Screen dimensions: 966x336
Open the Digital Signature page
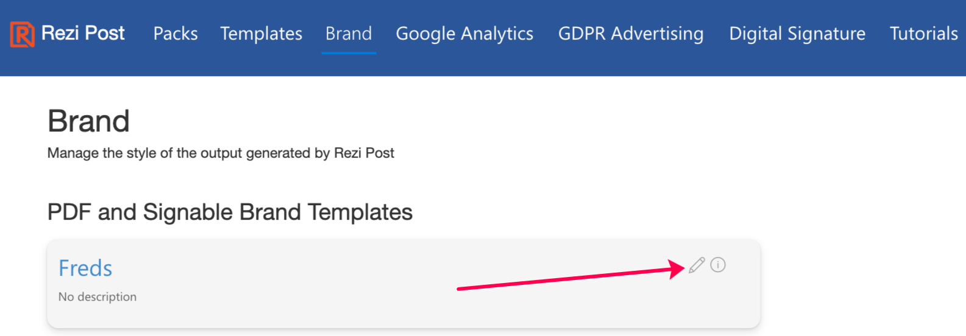pyautogui.click(x=797, y=33)
